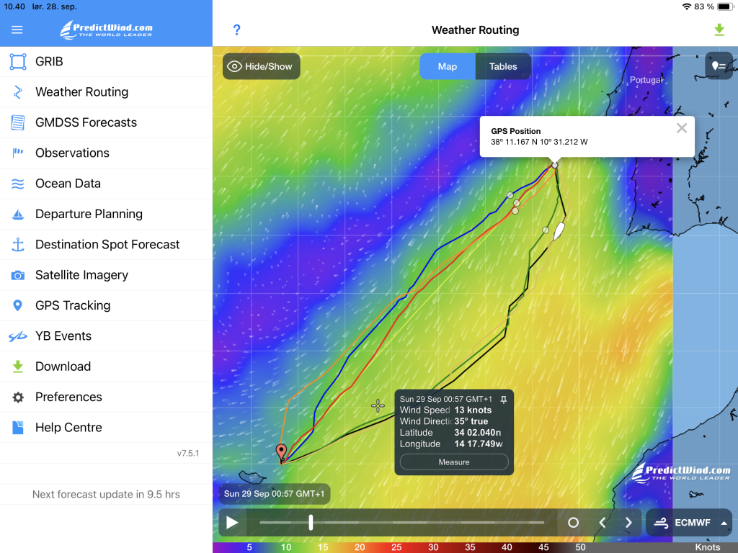Open YB Events
Screen dimensions: 738x553
click(x=106, y=336)
